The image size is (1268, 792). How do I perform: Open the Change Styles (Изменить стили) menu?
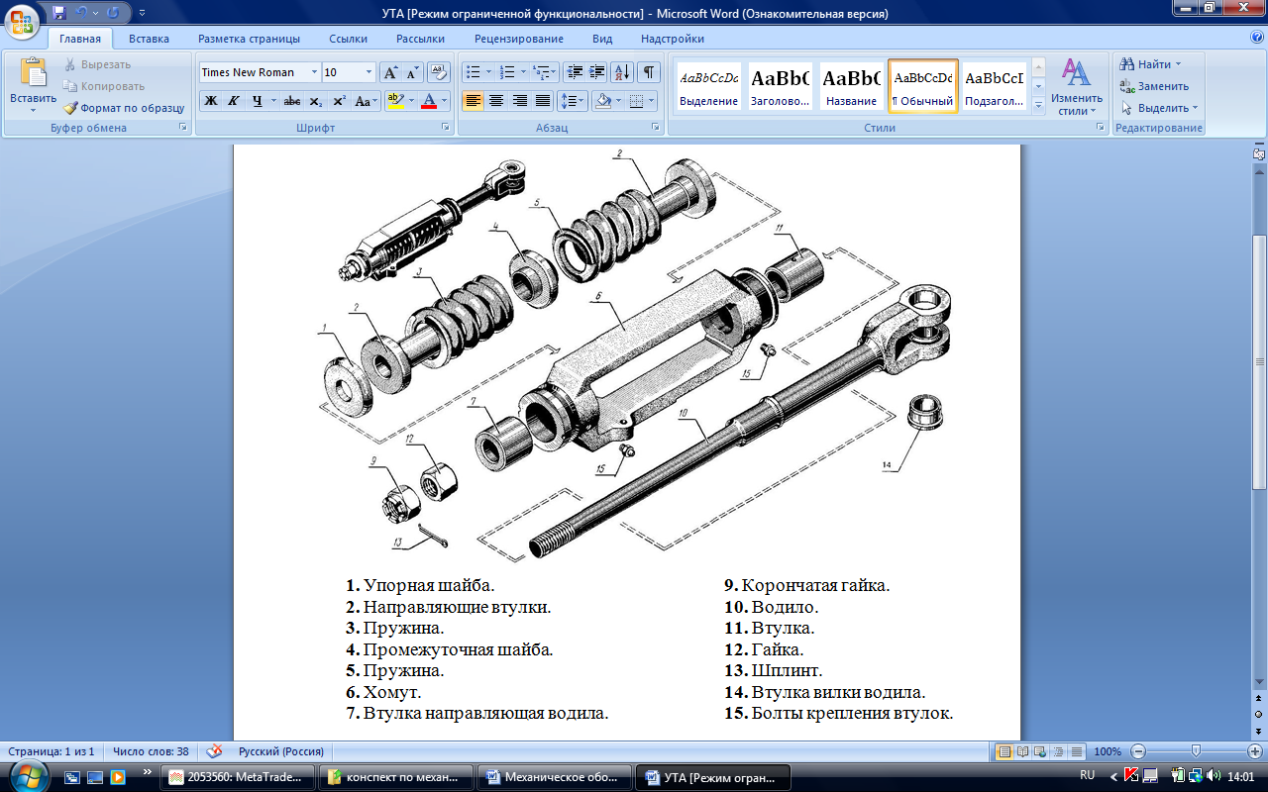[1077, 87]
